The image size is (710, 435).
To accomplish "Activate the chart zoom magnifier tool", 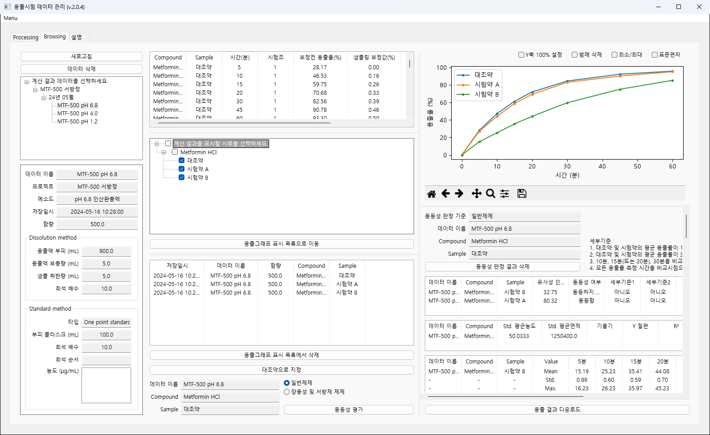I will click(491, 194).
